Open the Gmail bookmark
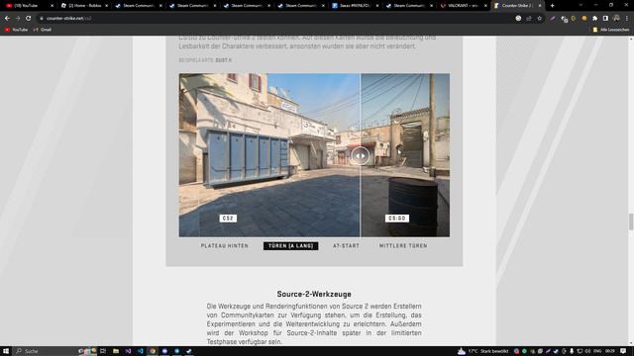This screenshot has width=634, height=356. pos(43,30)
